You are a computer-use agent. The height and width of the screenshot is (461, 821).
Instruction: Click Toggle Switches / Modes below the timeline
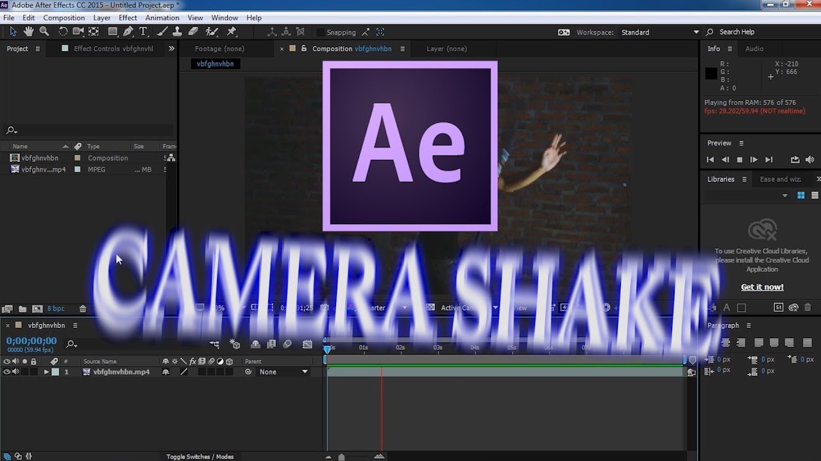200,457
